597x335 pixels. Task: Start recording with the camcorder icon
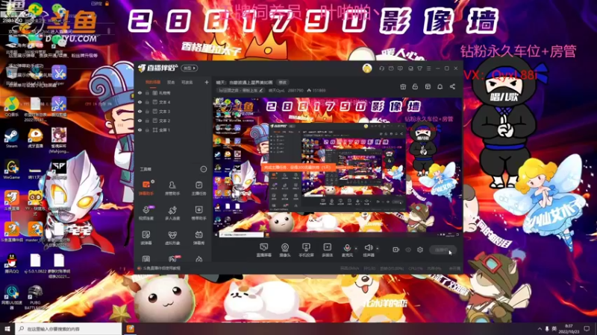coord(396,249)
